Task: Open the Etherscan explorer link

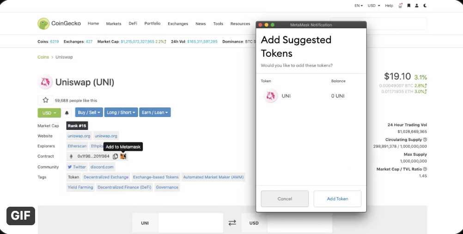Action: pos(77,146)
